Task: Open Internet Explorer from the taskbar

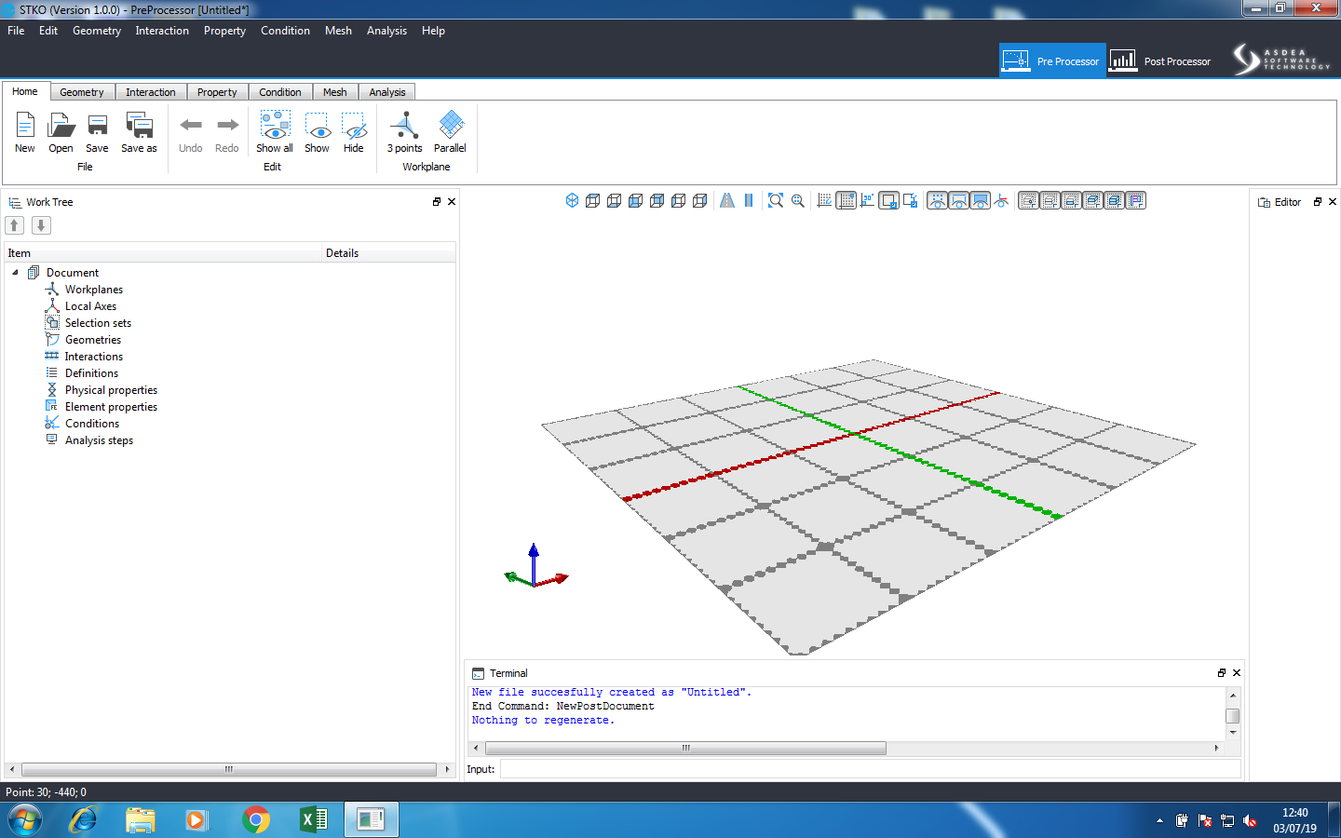Action: tap(84, 820)
